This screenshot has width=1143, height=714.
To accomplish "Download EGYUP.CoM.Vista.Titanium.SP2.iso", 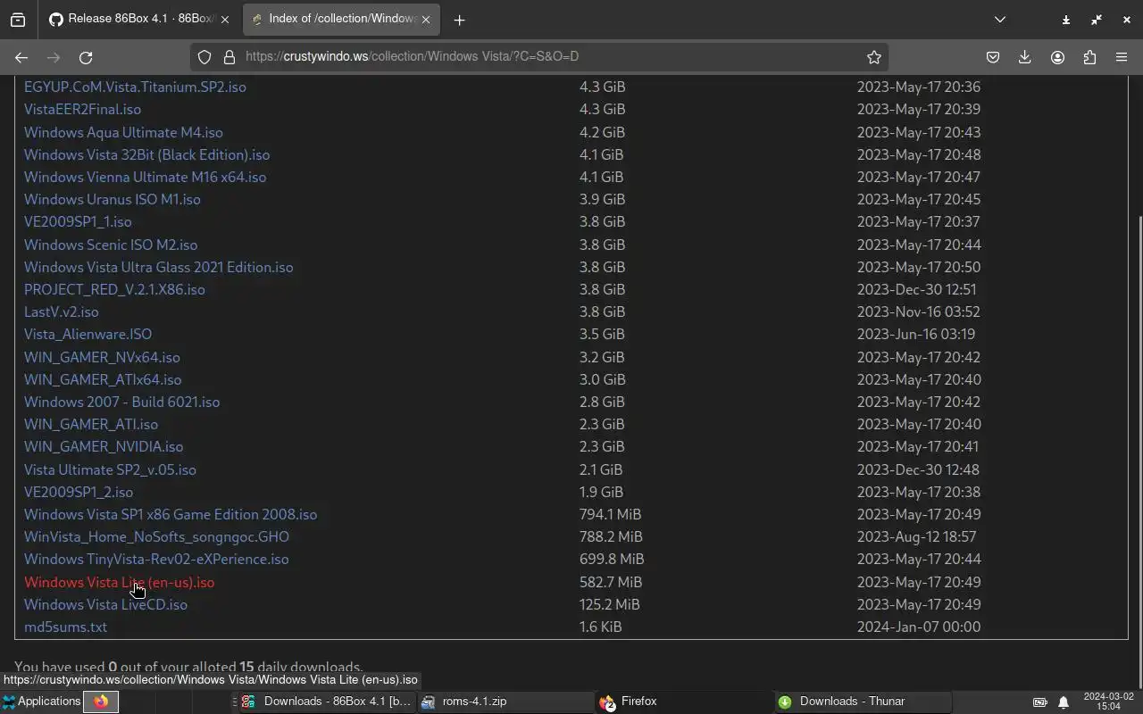I will [135, 87].
